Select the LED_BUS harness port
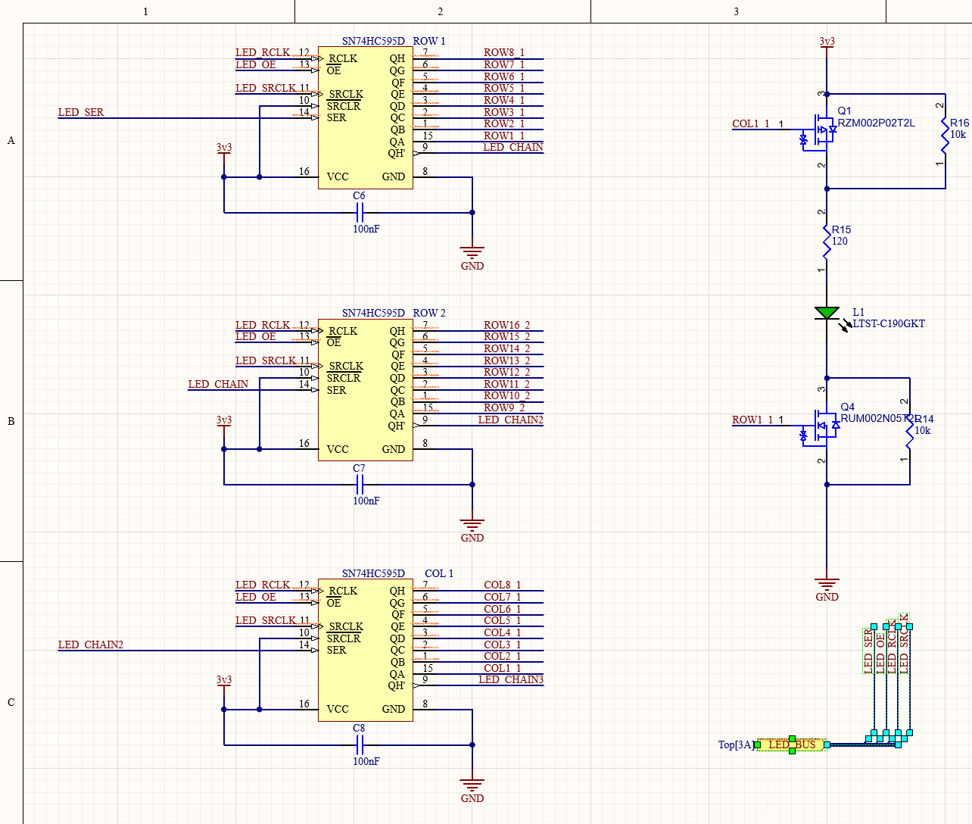 pyautogui.click(x=793, y=744)
